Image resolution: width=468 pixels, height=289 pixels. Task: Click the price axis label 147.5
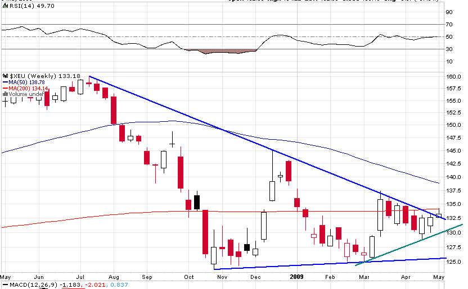(454, 138)
